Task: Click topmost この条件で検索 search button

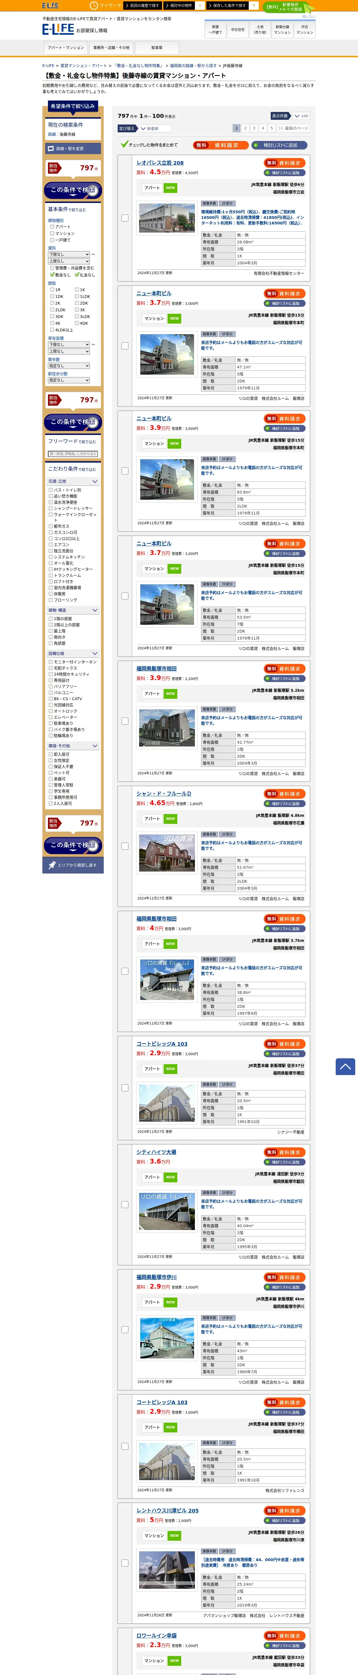Action: point(73,190)
